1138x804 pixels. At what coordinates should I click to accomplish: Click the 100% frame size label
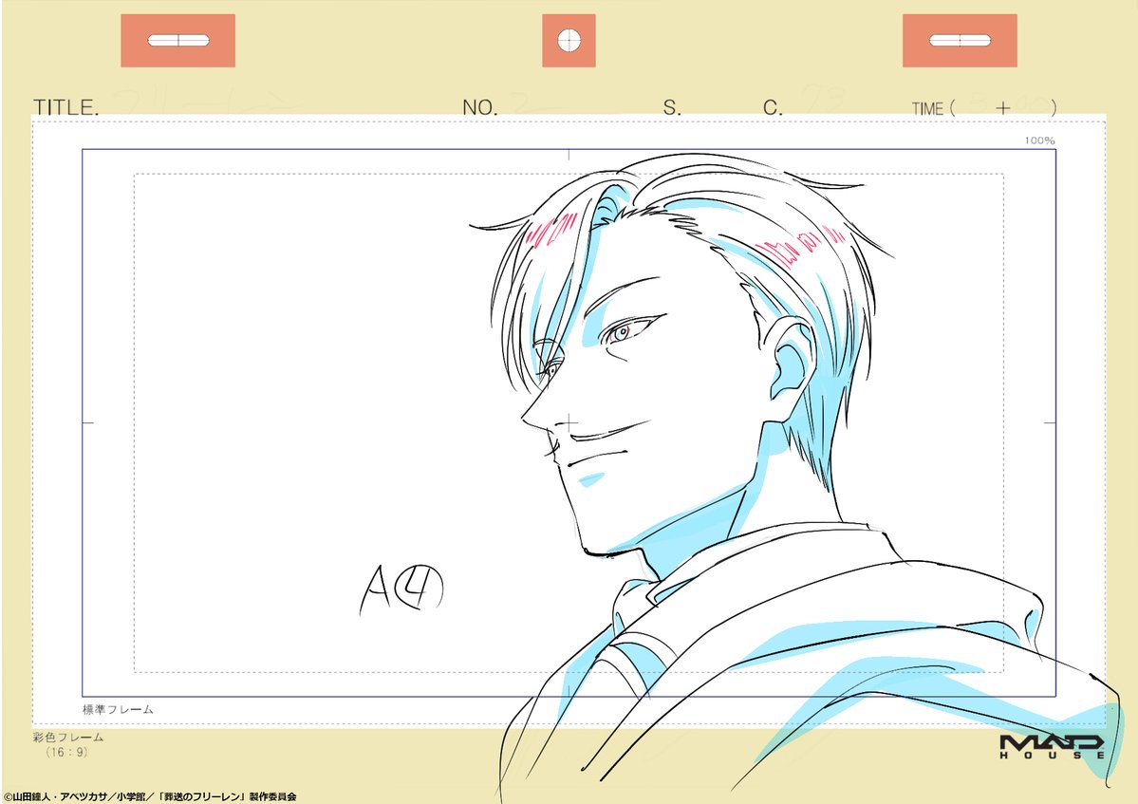tap(1039, 140)
